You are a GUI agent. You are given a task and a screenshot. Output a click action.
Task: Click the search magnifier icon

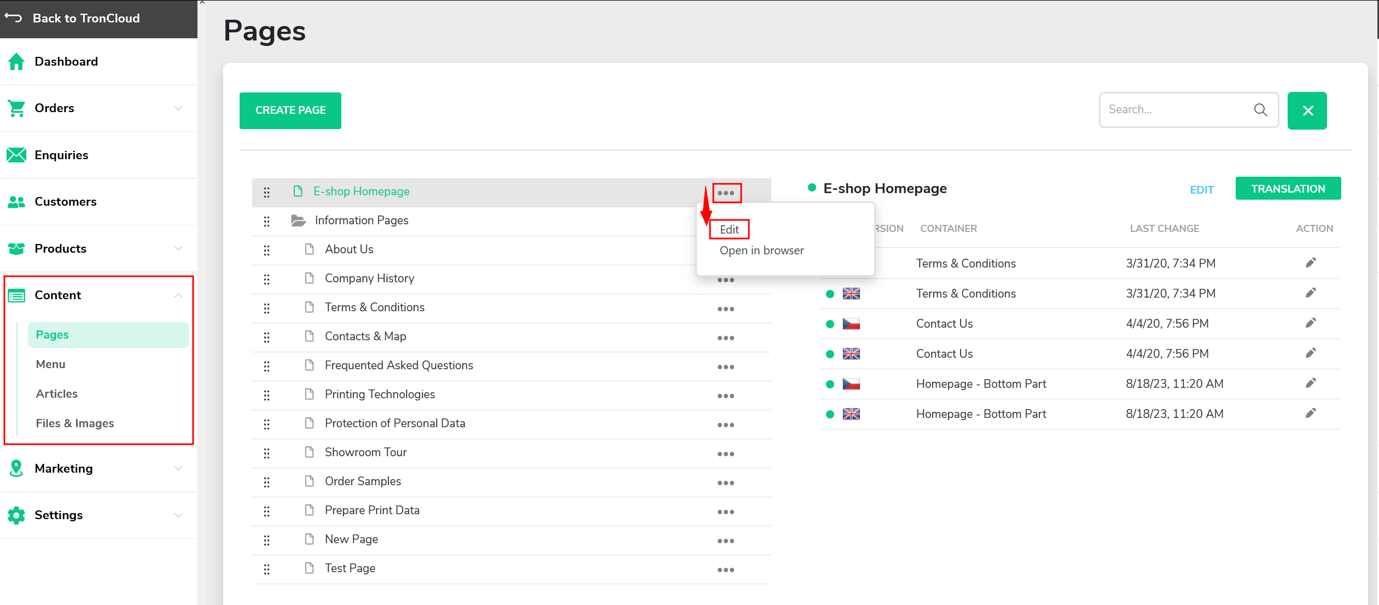tap(1260, 110)
